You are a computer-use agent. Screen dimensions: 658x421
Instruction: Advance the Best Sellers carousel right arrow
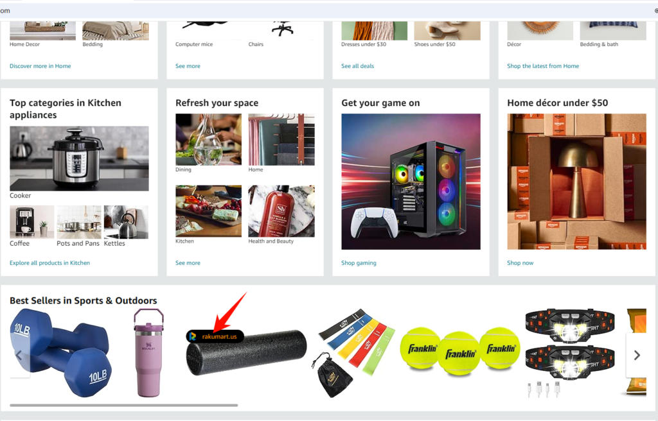[637, 355]
